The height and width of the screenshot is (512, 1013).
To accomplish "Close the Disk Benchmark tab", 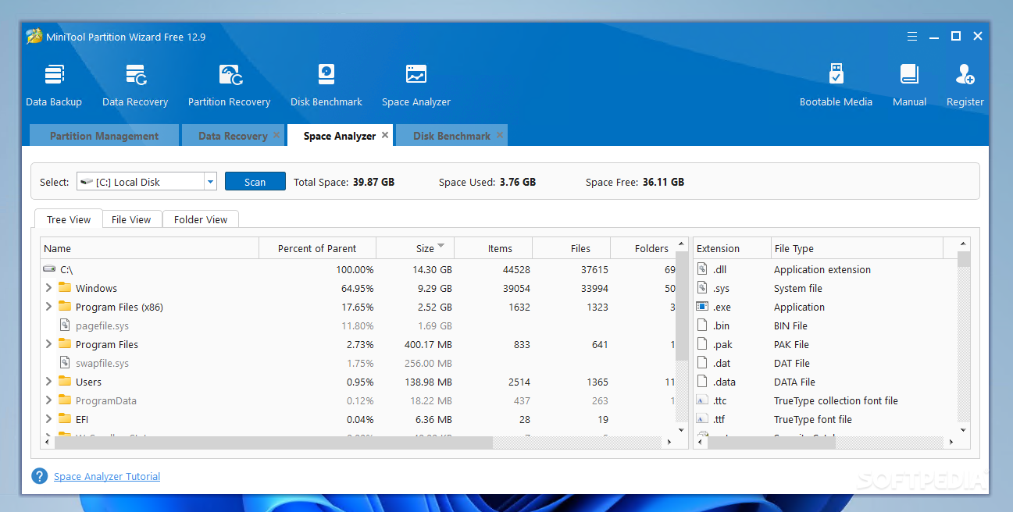I will [x=500, y=135].
